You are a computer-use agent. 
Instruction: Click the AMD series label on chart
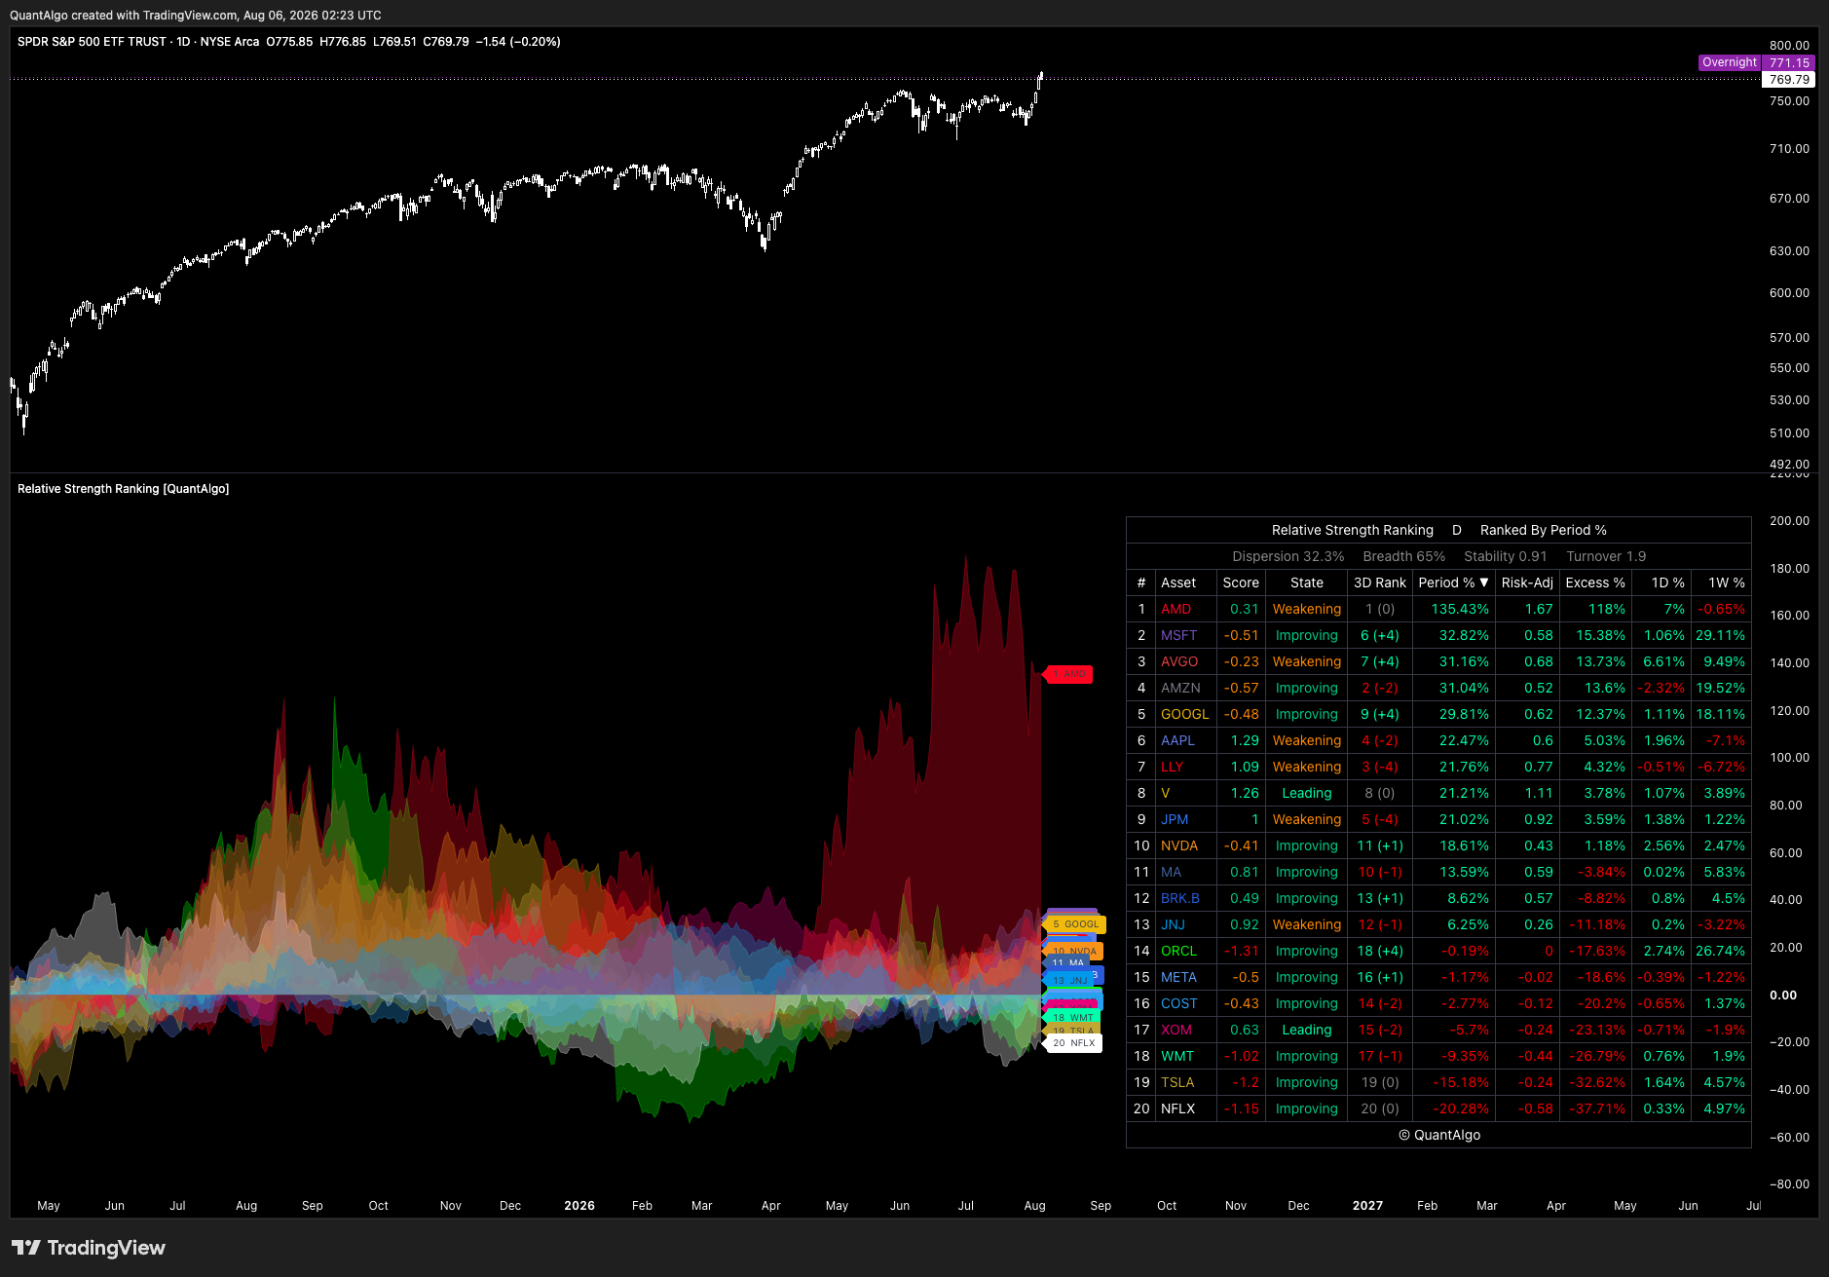1069,674
